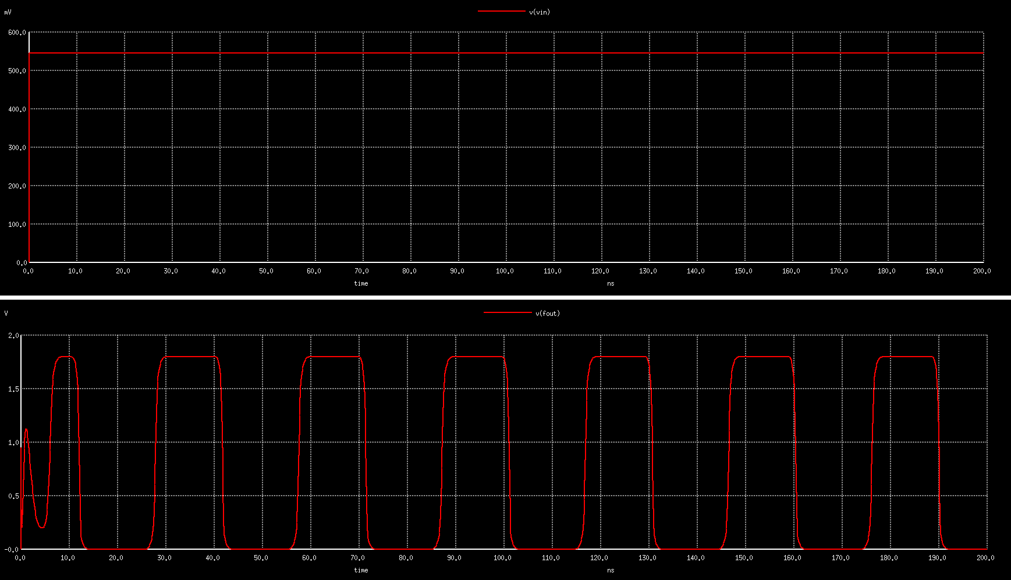The width and height of the screenshot is (1011, 580).
Task: Click the 20.0 time tick under fout plot
Action: tap(116, 558)
